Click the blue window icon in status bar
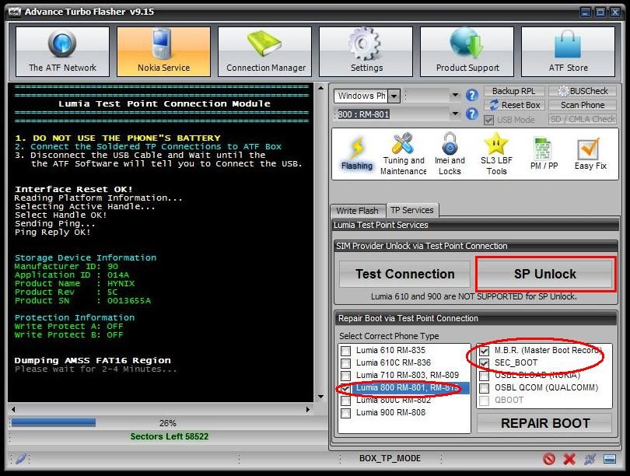The image size is (630, 476). tap(610, 458)
